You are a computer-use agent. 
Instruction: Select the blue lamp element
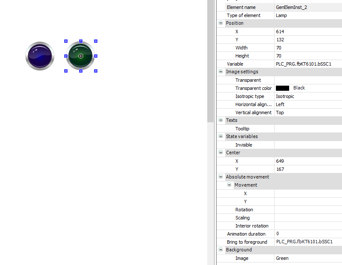[40, 56]
